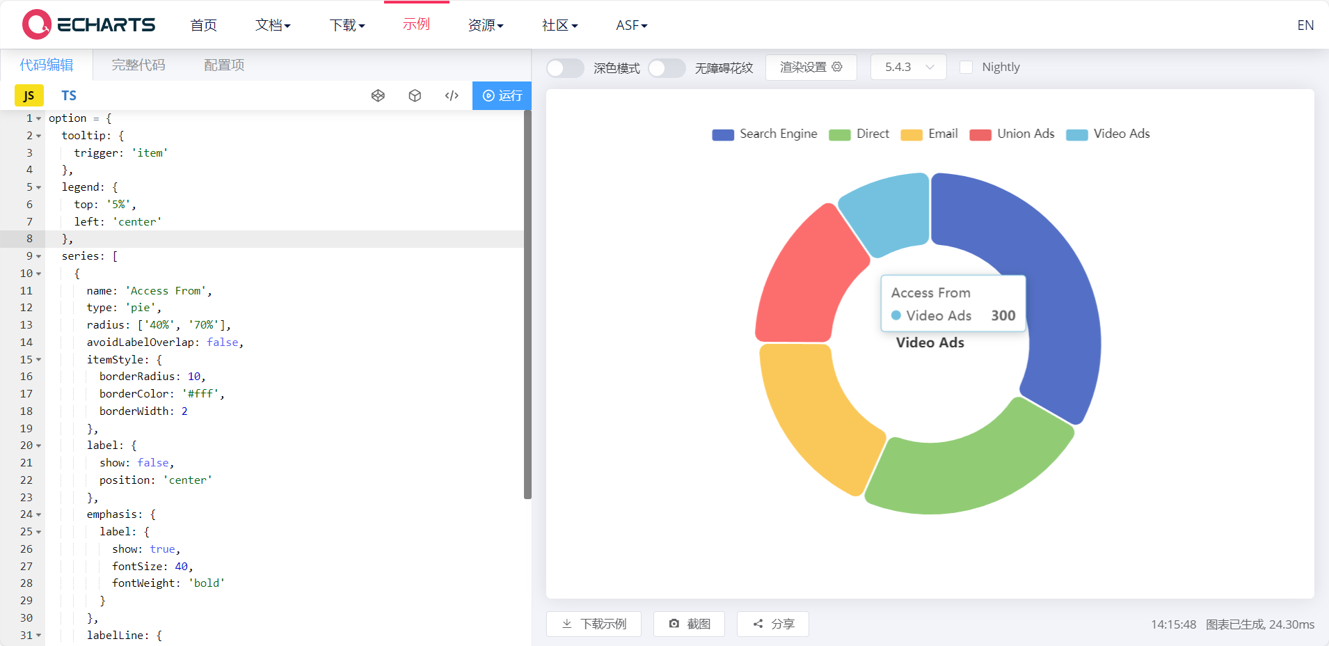Viewport: 1329px width, 646px height.
Task: Collapse itemStyle fold arrow at line 15
Action: (x=39, y=360)
